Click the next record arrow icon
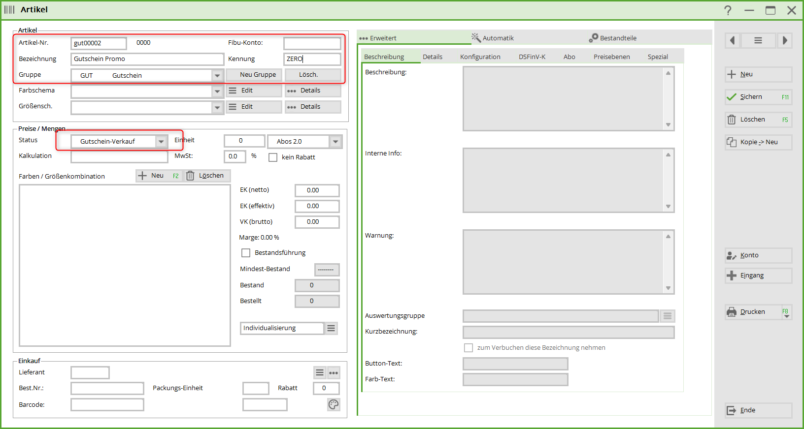The image size is (804, 429). [x=785, y=40]
